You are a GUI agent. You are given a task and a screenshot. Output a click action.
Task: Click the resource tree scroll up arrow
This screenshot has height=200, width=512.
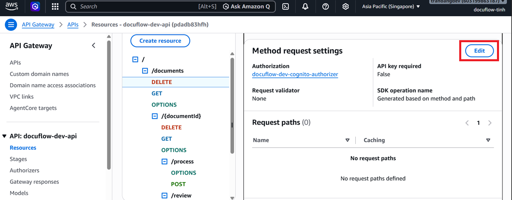(232, 54)
